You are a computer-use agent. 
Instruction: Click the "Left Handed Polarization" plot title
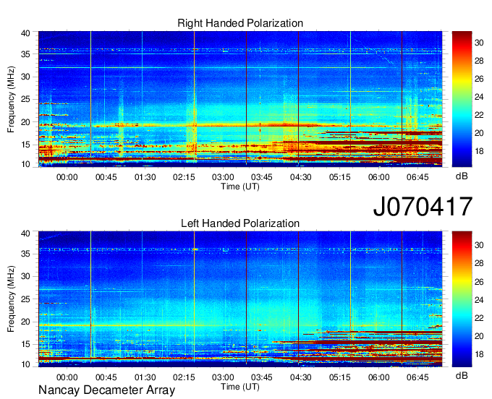click(240, 223)
